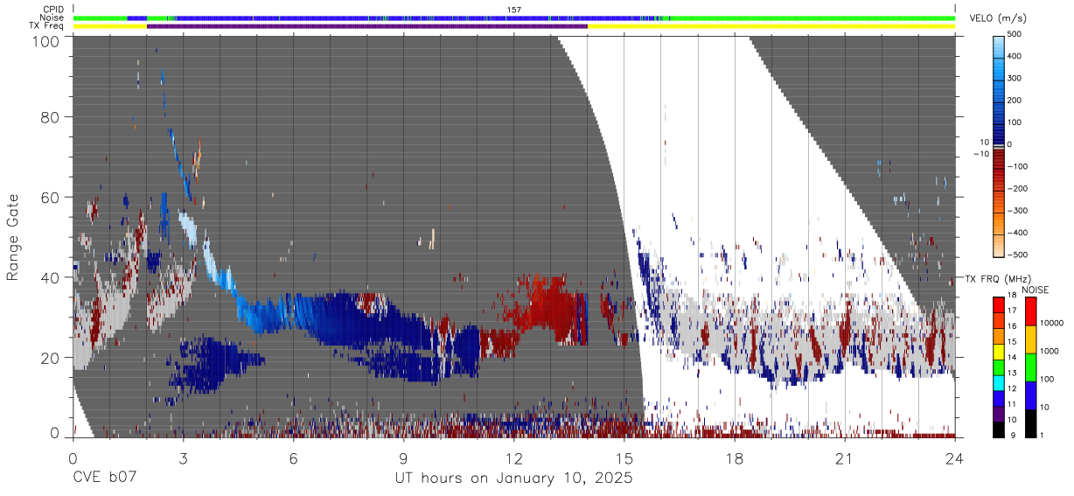
Task: Click the CPID label above the plot
Action: point(54,10)
